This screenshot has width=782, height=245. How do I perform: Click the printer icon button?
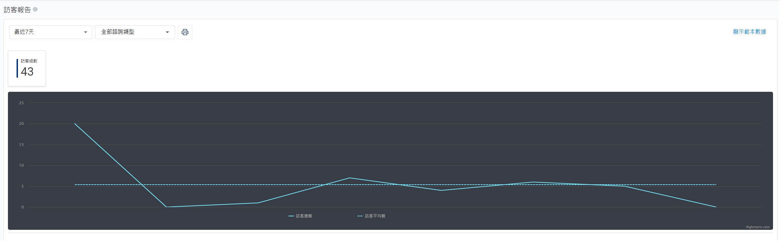click(x=185, y=32)
